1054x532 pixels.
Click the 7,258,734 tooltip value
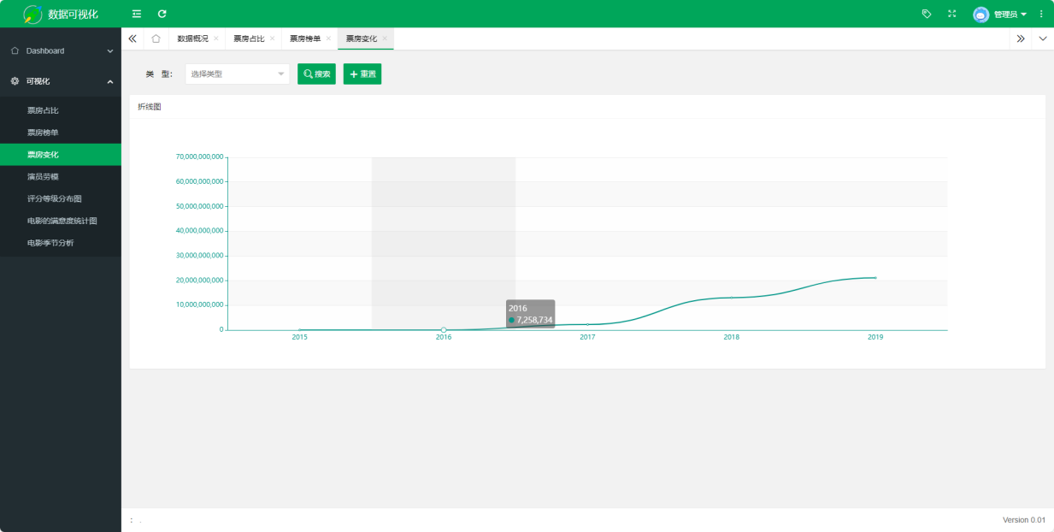(x=534, y=320)
